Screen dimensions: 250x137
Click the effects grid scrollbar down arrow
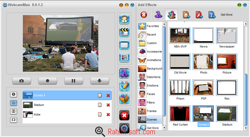click(246, 128)
